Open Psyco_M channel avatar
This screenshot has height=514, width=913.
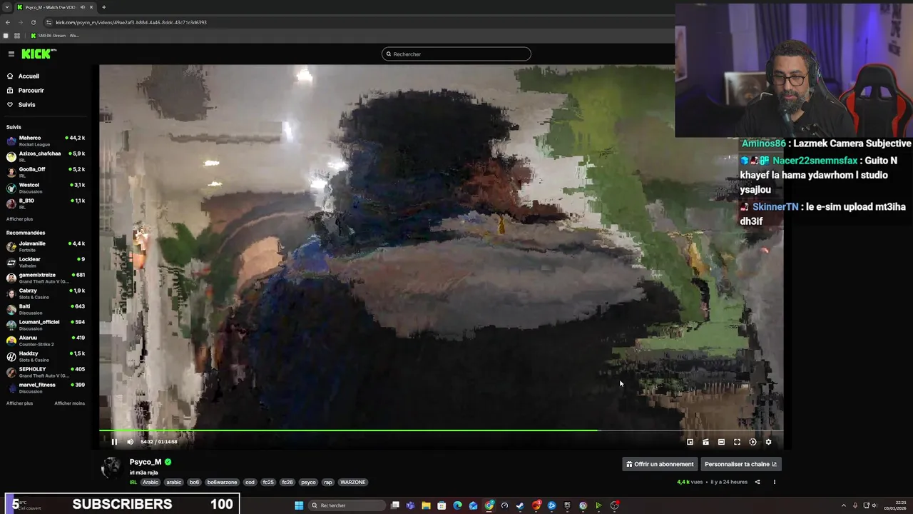(111, 468)
